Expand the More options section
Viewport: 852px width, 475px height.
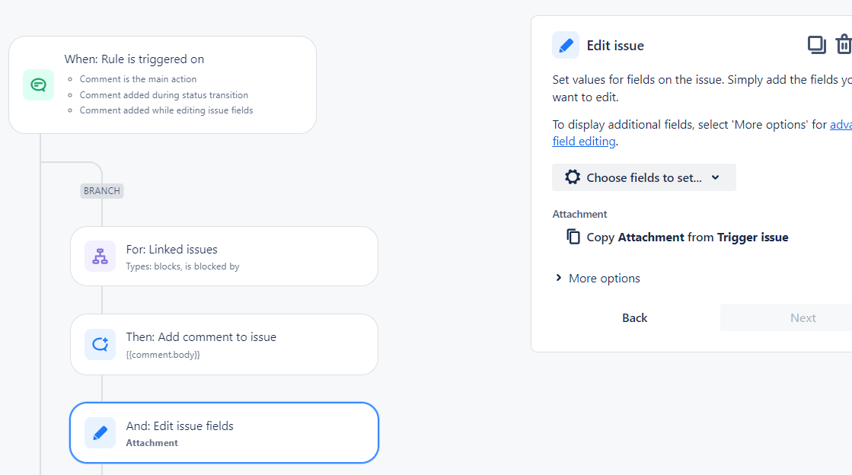pos(597,279)
